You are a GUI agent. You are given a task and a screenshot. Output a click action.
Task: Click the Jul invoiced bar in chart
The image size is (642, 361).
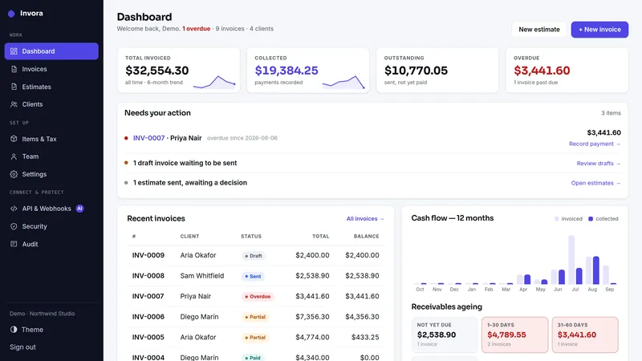click(x=571, y=259)
